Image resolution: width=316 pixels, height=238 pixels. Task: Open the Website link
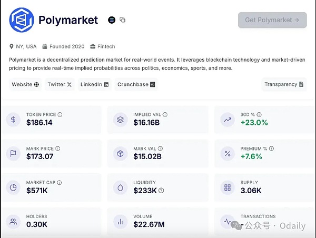coord(25,84)
